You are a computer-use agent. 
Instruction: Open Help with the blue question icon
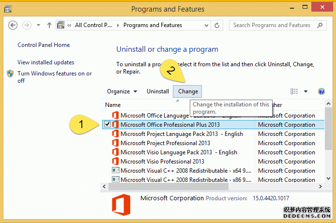click(321, 91)
